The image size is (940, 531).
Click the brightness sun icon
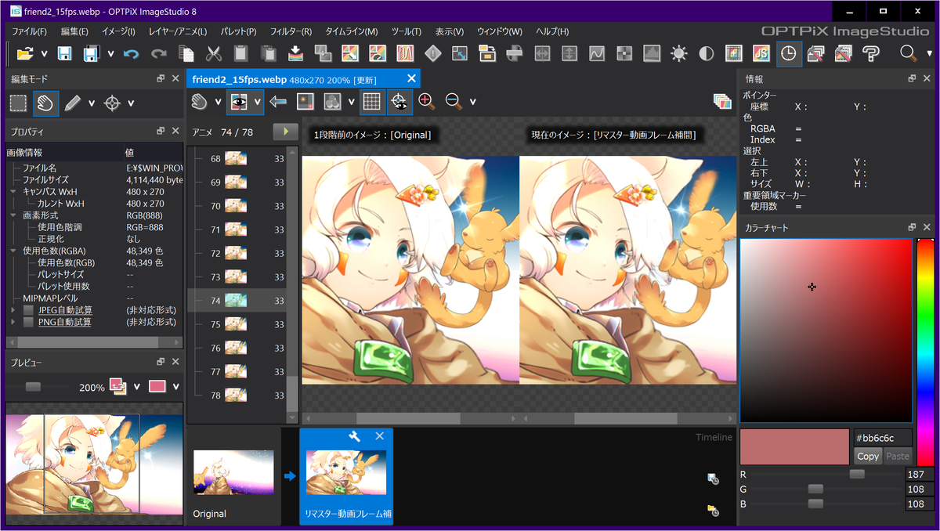tap(678, 53)
